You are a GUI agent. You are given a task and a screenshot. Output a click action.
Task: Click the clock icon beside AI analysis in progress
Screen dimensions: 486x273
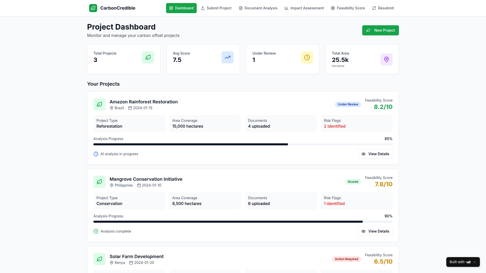(x=96, y=154)
